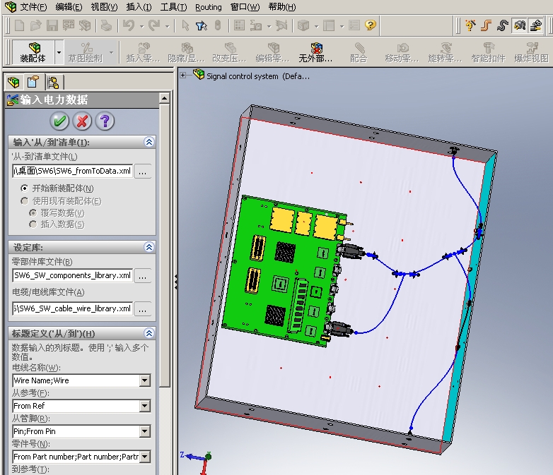Open the From Ref dropdown
Viewport: 553px width, 475px height.
click(144, 406)
